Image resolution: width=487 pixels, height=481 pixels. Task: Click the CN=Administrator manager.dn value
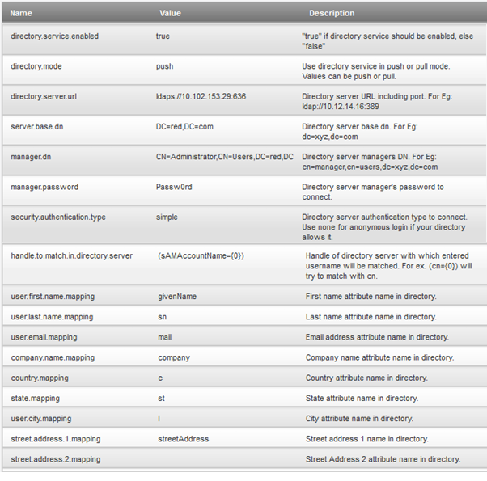pos(225,157)
